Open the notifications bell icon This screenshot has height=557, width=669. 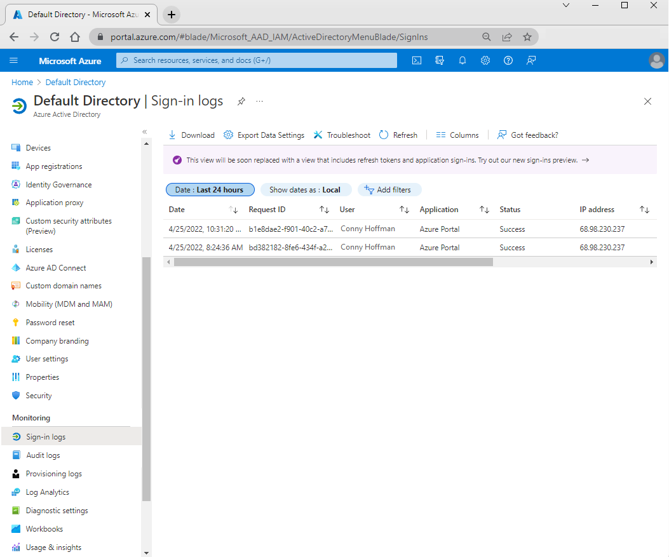coord(462,60)
